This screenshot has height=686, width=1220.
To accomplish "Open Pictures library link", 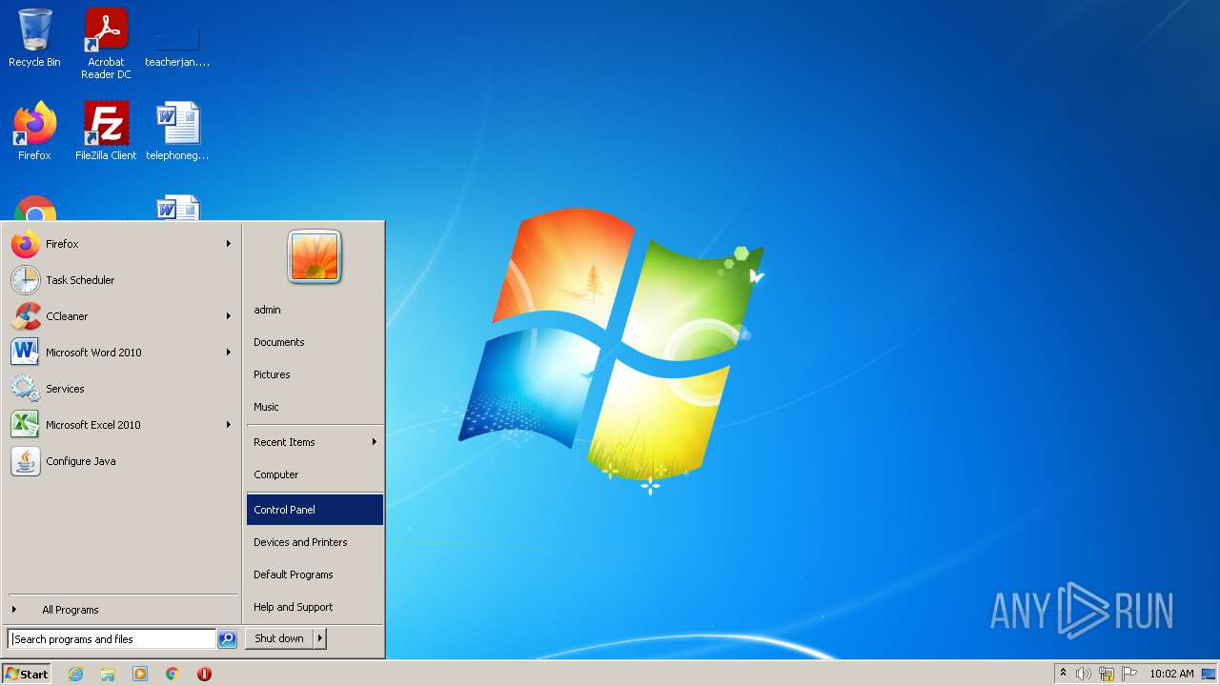I will tap(315, 374).
